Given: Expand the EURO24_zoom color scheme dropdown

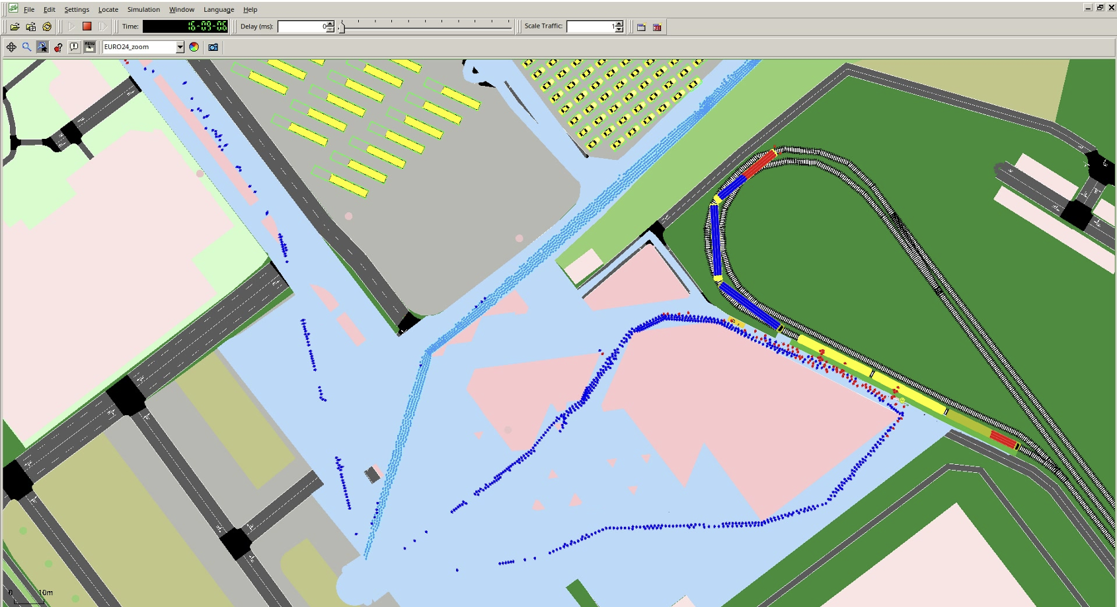Looking at the screenshot, I should (179, 47).
